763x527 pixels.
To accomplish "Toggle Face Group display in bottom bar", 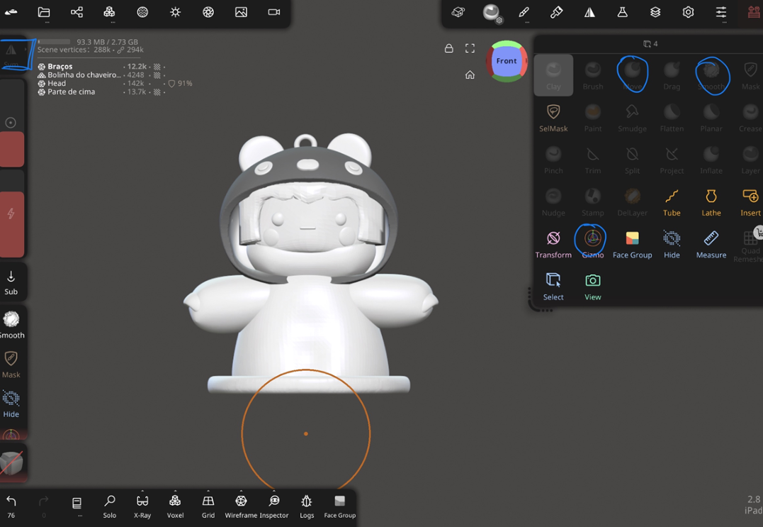I will coord(339,506).
